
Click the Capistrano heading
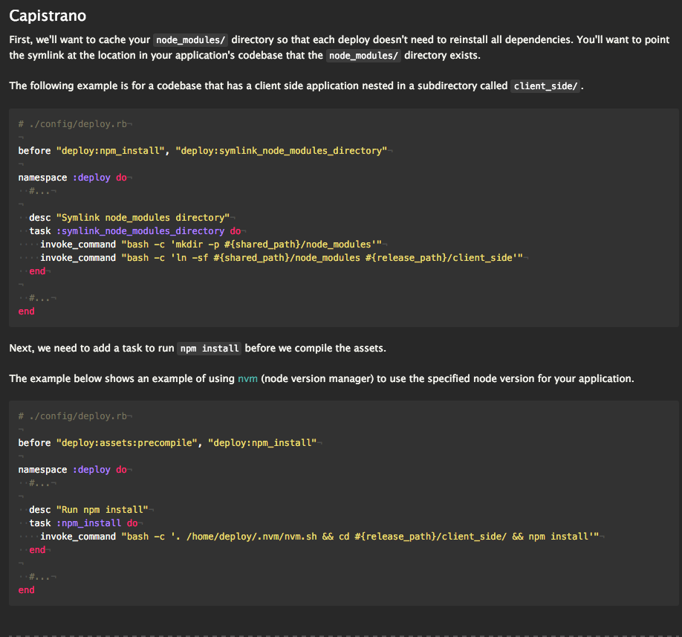coord(47,15)
